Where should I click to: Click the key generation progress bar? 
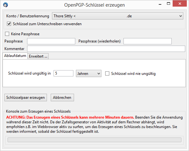94,140
